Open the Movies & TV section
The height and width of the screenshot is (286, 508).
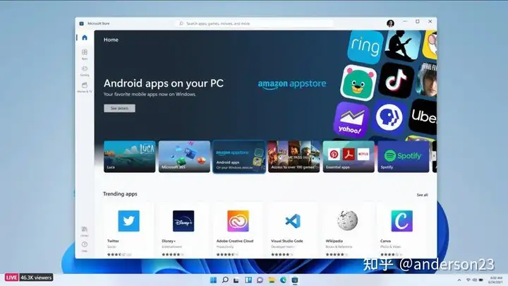(x=85, y=88)
